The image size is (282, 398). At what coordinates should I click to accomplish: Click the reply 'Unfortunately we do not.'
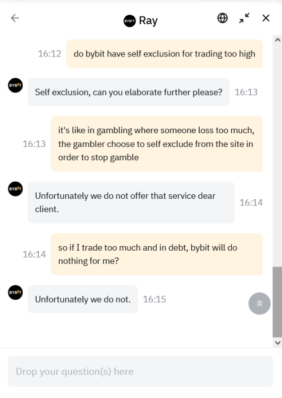tap(83, 299)
